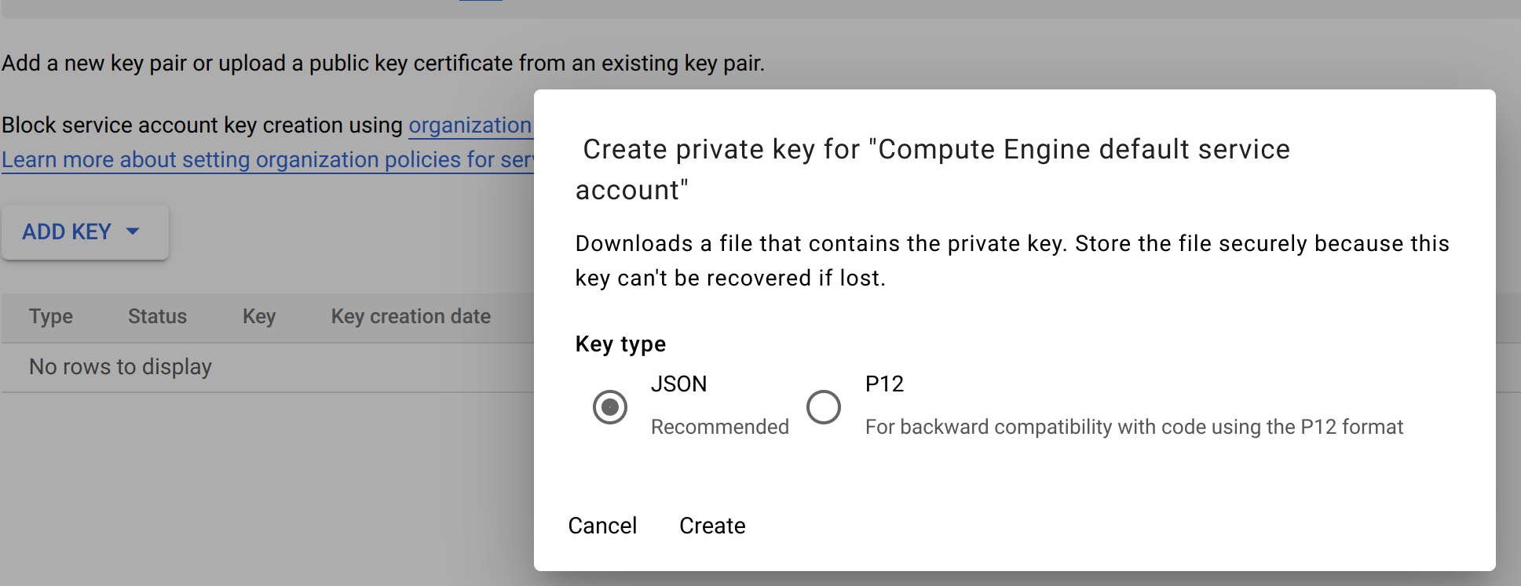This screenshot has height=586, width=1521.
Task: Click the Create private key dialog title
Action: click(x=934, y=169)
